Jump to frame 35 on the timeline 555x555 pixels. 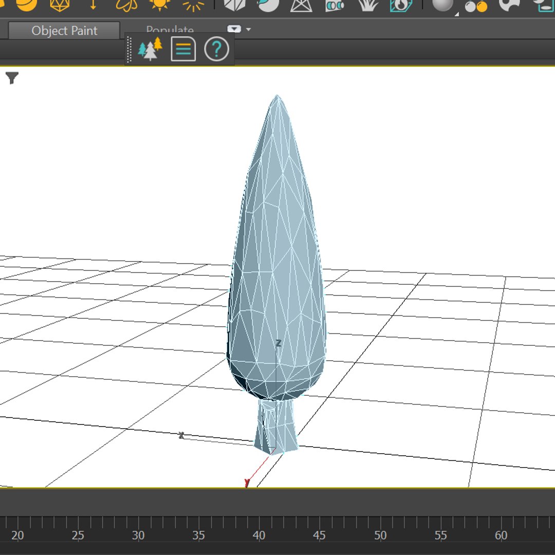click(x=198, y=535)
